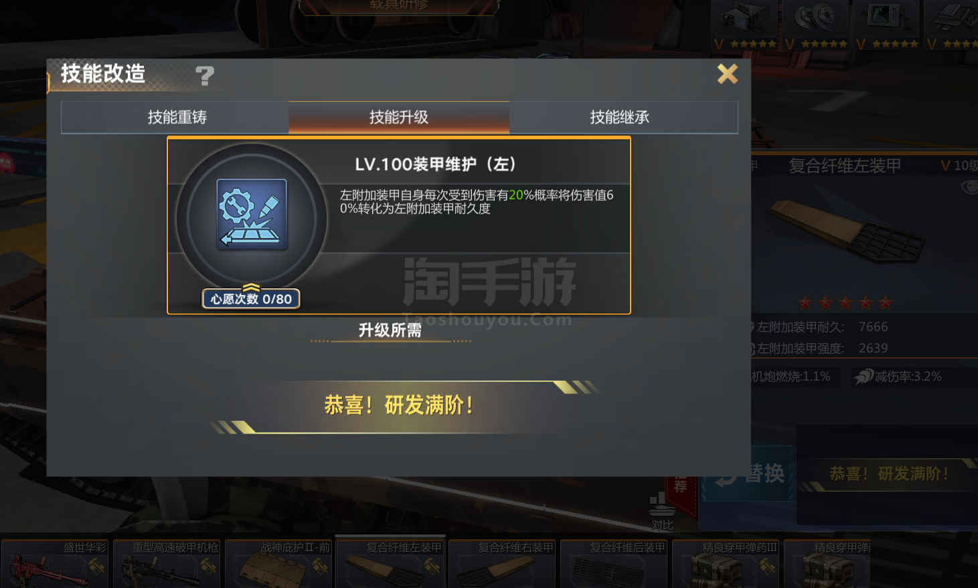The height and width of the screenshot is (588, 978).
Task: Click the armor maintenance skill icon
Action: [x=252, y=214]
